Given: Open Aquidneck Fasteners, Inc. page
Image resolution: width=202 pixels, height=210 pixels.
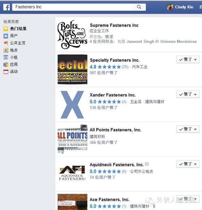Looking at the screenshot, I should pyautogui.click(x=117, y=164).
